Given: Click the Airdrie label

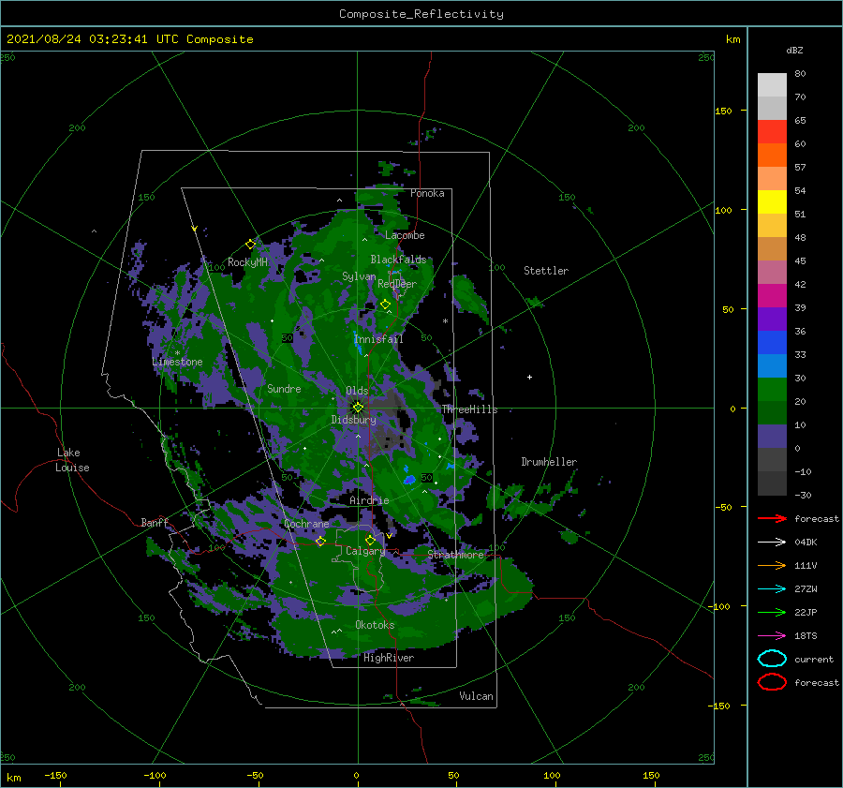Looking at the screenshot, I should 369,500.
